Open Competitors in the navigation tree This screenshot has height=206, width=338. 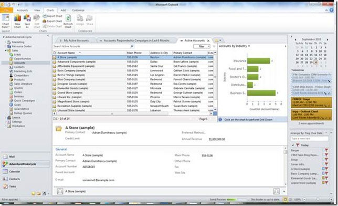21,76
